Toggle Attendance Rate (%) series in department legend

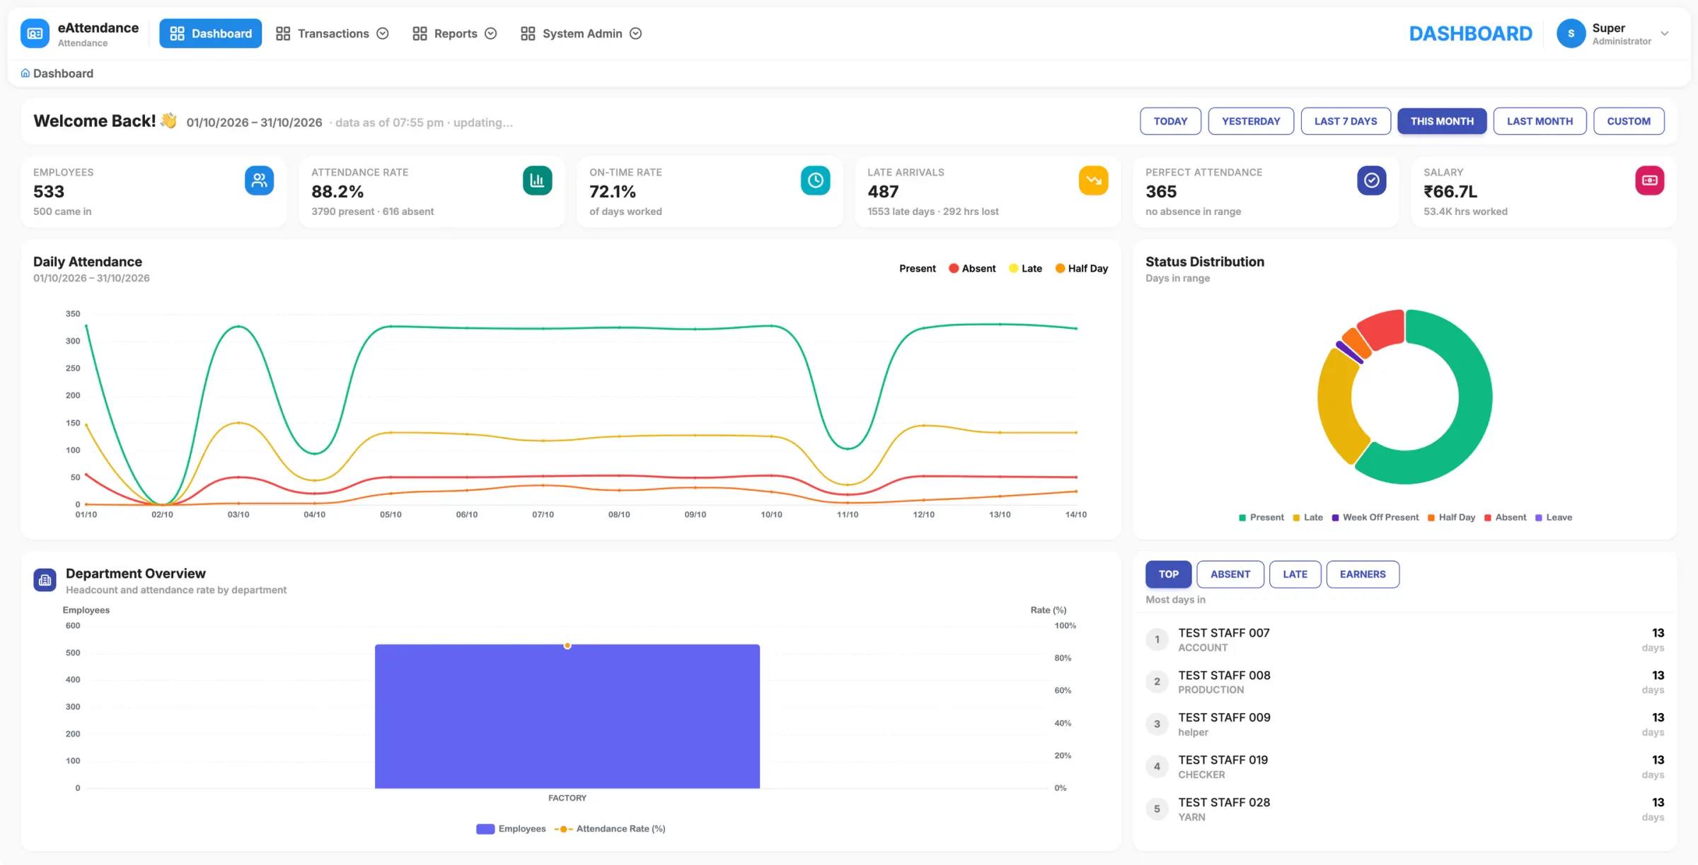[610, 828]
